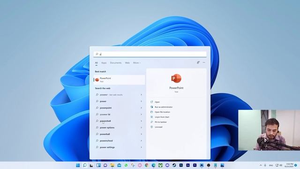The width and height of the screenshot is (300, 169).
Task: Launch Microsoft Edge from the taskbar
Action: point(153,165)
